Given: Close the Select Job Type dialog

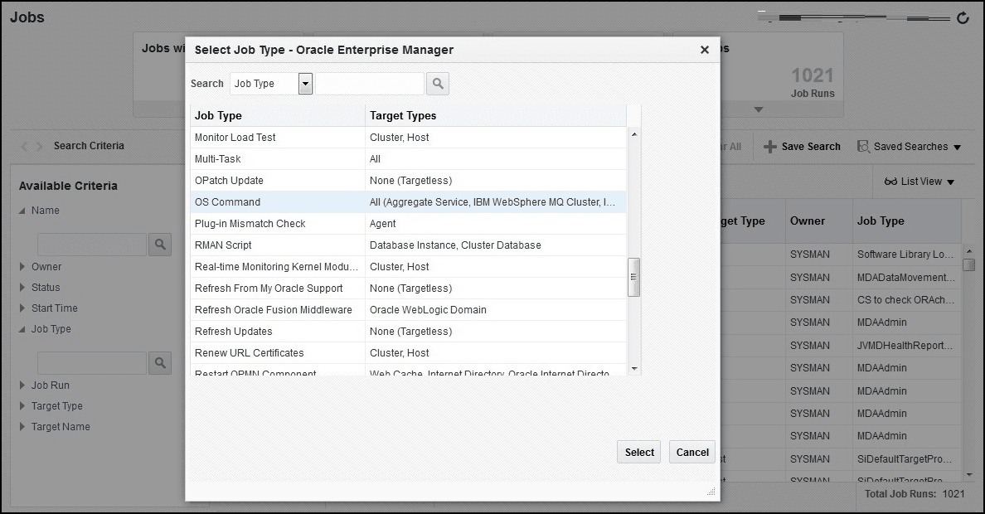Looking at the screenshot, I should (704, 50).
